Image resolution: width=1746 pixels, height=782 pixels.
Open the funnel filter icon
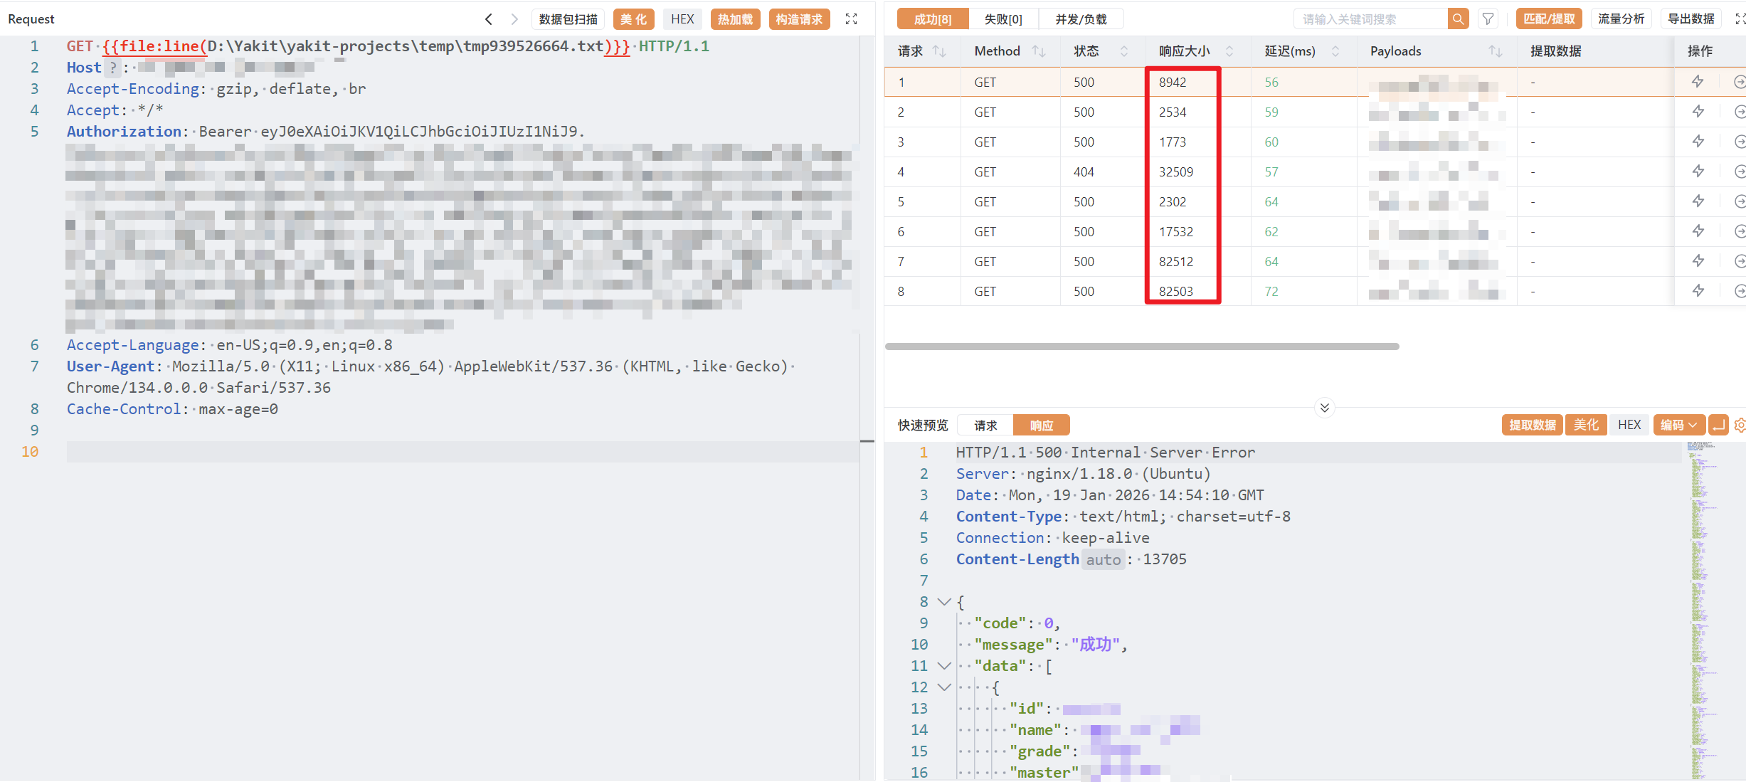(x=1488, y=19)
